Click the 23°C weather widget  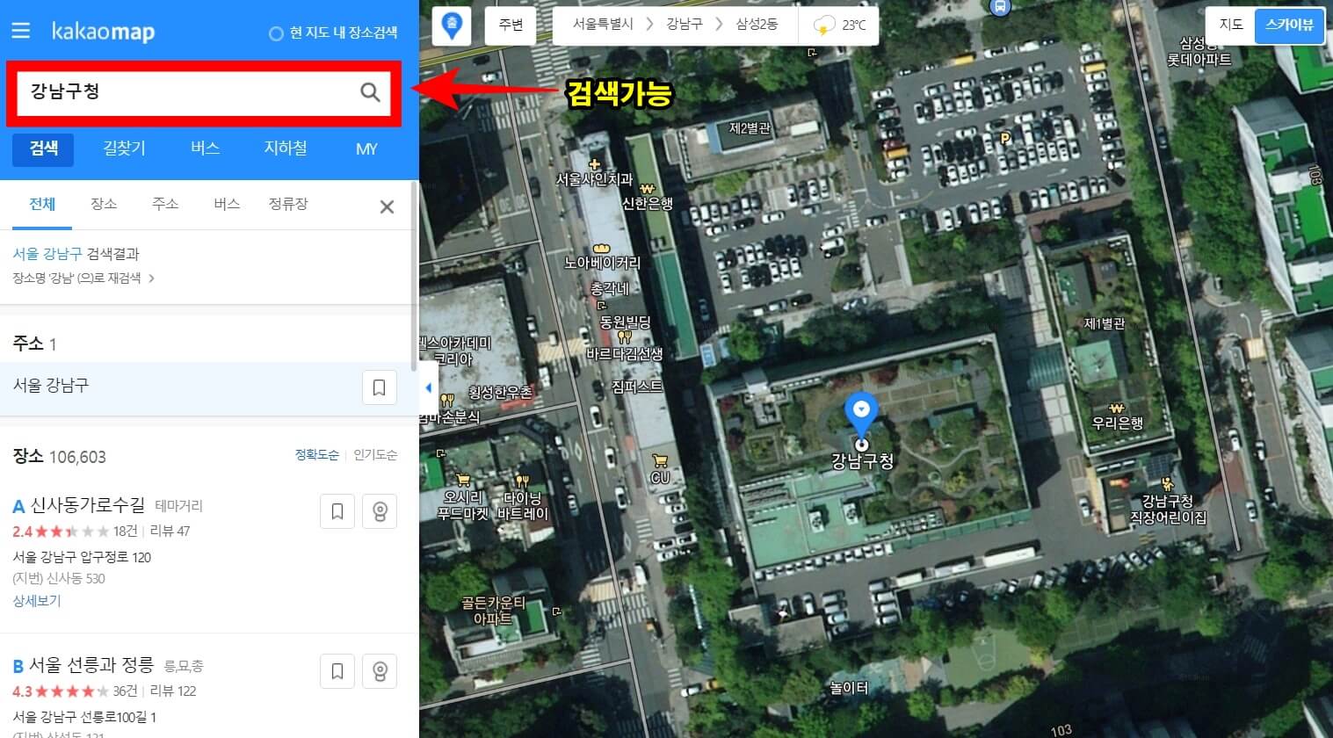coord(840,25)
